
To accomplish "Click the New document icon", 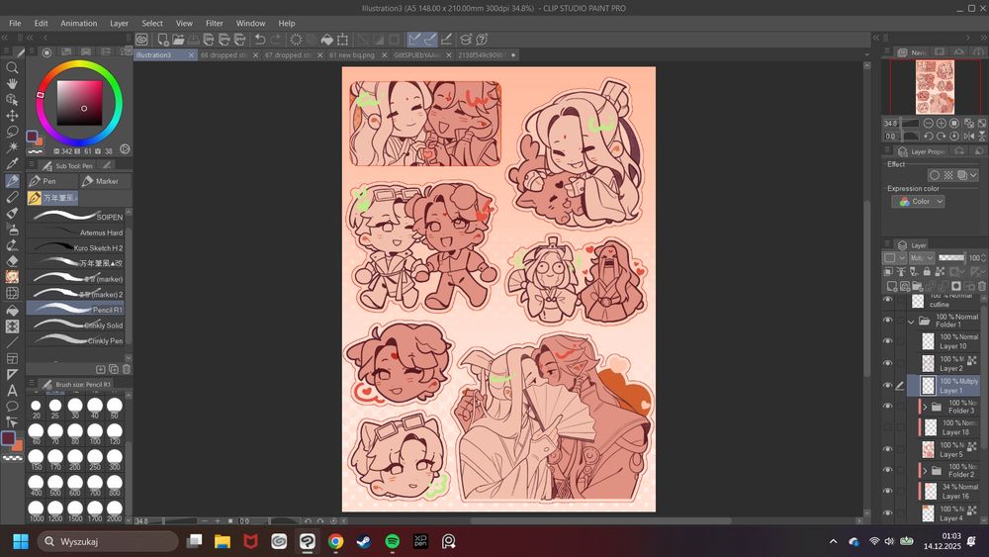I will (163, 40).
